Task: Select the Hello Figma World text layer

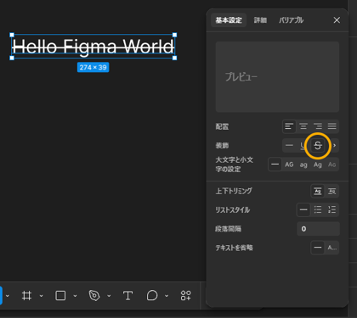Action: [93, 47]
